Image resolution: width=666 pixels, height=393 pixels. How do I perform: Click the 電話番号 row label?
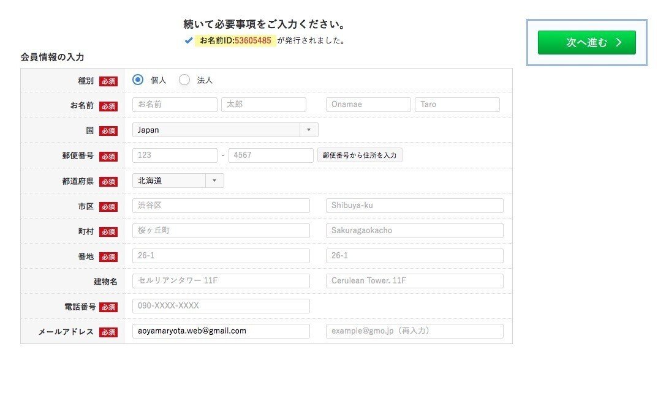pyautogui.click(x=80, y=307)
